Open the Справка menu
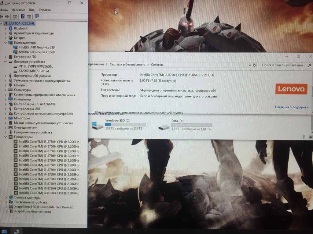Image resolution: width=313 pixels, height=234 pixels. [45, 10]
